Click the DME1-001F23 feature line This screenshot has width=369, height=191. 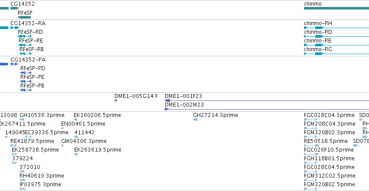(x=267, y=100)
